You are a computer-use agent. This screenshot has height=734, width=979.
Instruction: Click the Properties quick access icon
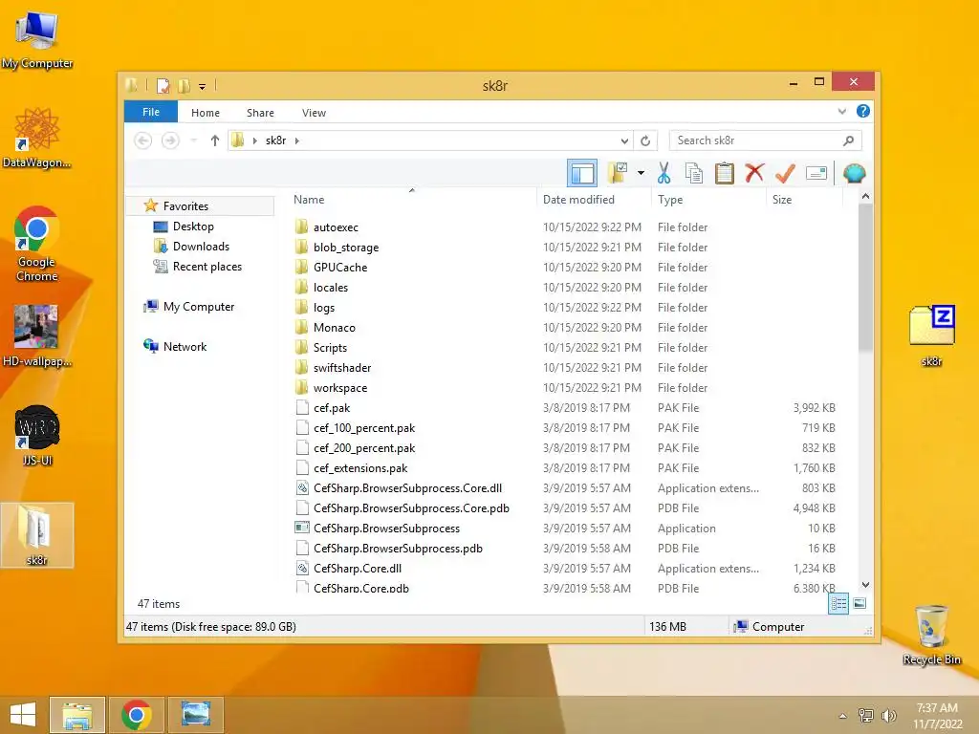click(163, 85)
